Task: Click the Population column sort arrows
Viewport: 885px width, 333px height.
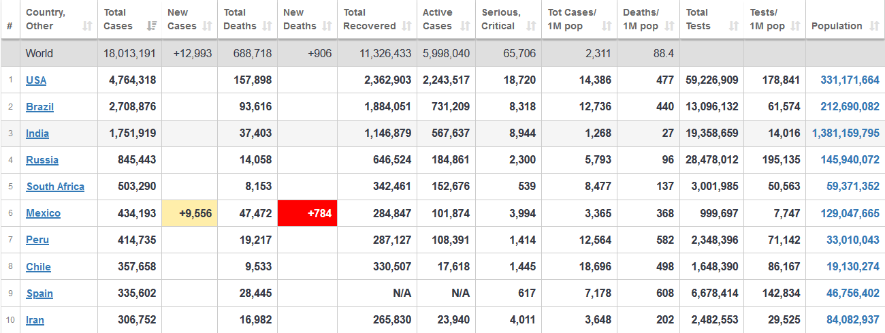Action: (x=873, y=26)
